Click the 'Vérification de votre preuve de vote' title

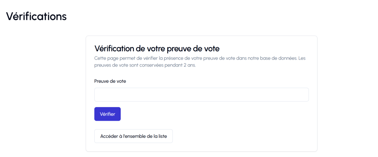pyautogui.click(x=157, y=48)
